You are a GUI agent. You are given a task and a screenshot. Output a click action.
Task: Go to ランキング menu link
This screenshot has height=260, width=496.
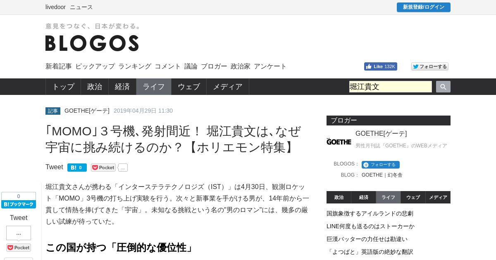[x=135, y=66]
